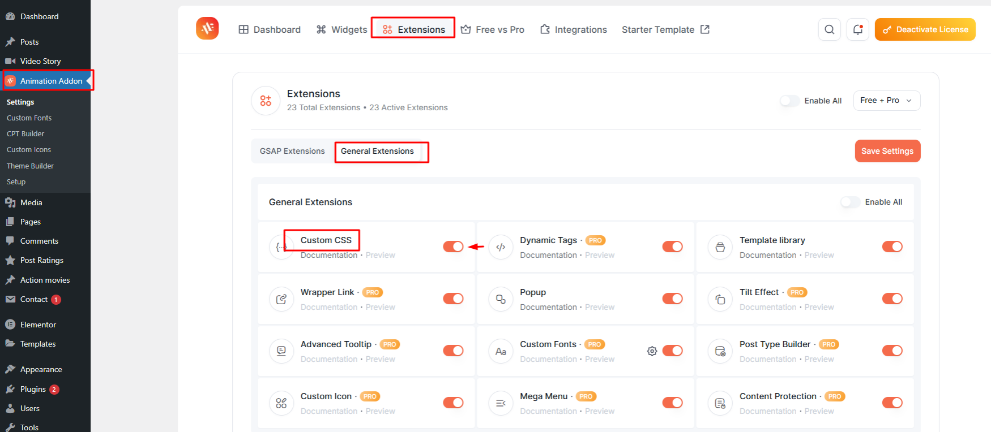Click the Popup extension icon
The height and width of the screenshot is (432, 991).
click(x=501, y=299)
